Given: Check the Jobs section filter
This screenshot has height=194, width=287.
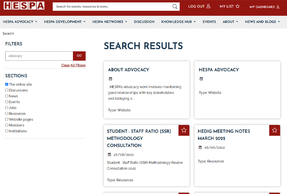Looking at the screenshot, I should click(7, 108).
